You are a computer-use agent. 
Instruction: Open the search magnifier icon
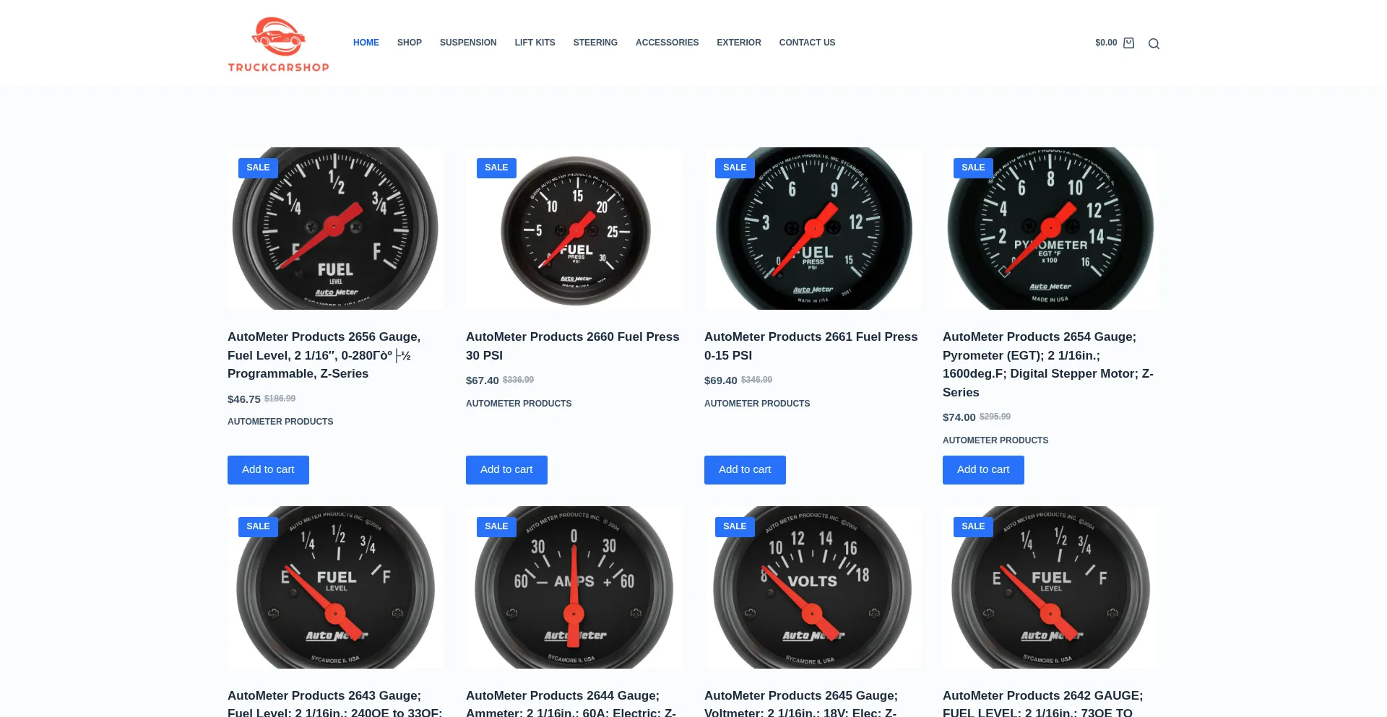pos(1154,44)
